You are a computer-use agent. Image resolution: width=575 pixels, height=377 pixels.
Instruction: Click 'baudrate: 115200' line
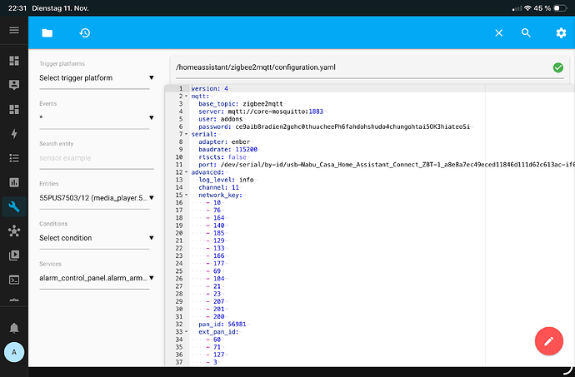click(x=227, y=150)
